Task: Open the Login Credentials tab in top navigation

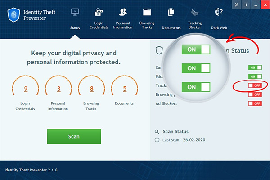Action: click(99, 19)
